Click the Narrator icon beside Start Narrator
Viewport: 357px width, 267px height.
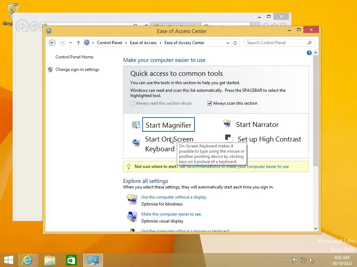pyautogui.click(x=227, y=123)
